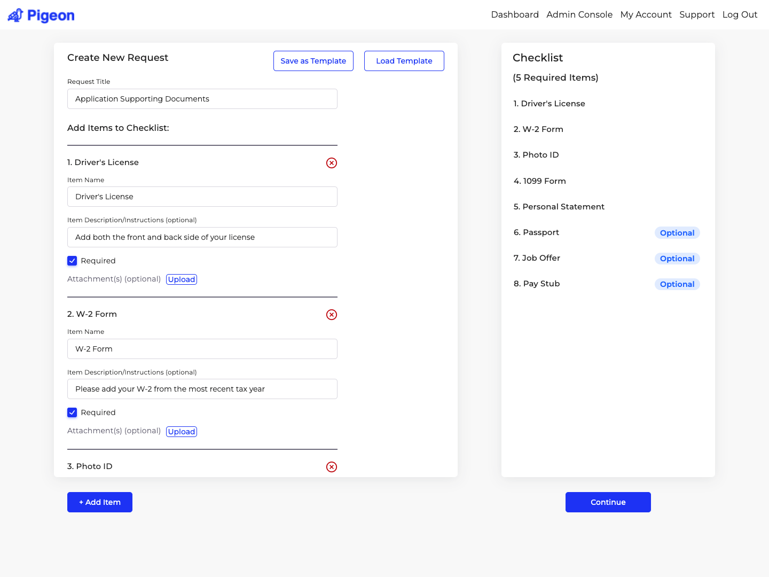Click the Optional badge next to Passport

677,233
